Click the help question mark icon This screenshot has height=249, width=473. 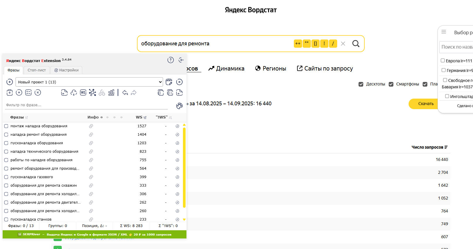coord(170,60)
